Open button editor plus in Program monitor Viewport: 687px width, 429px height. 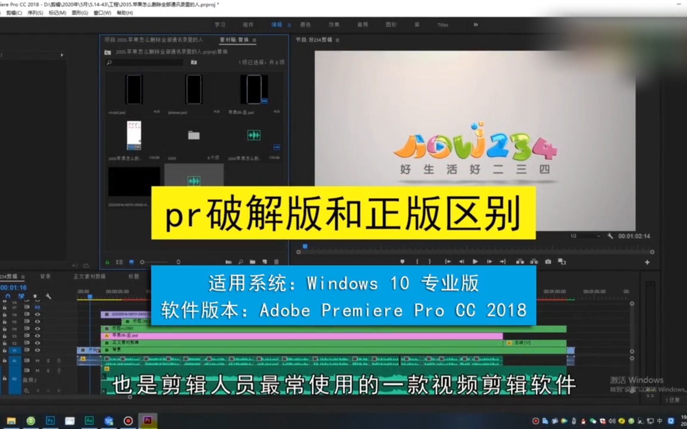coord(647,262)
